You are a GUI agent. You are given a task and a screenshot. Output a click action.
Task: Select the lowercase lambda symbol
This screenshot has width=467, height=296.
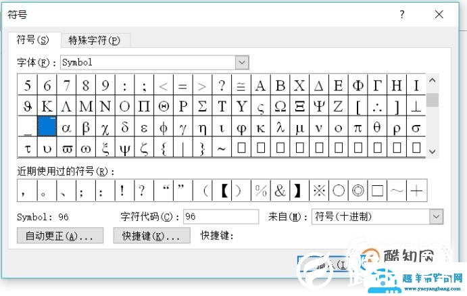pyautogui.click(x=280, y=127)
